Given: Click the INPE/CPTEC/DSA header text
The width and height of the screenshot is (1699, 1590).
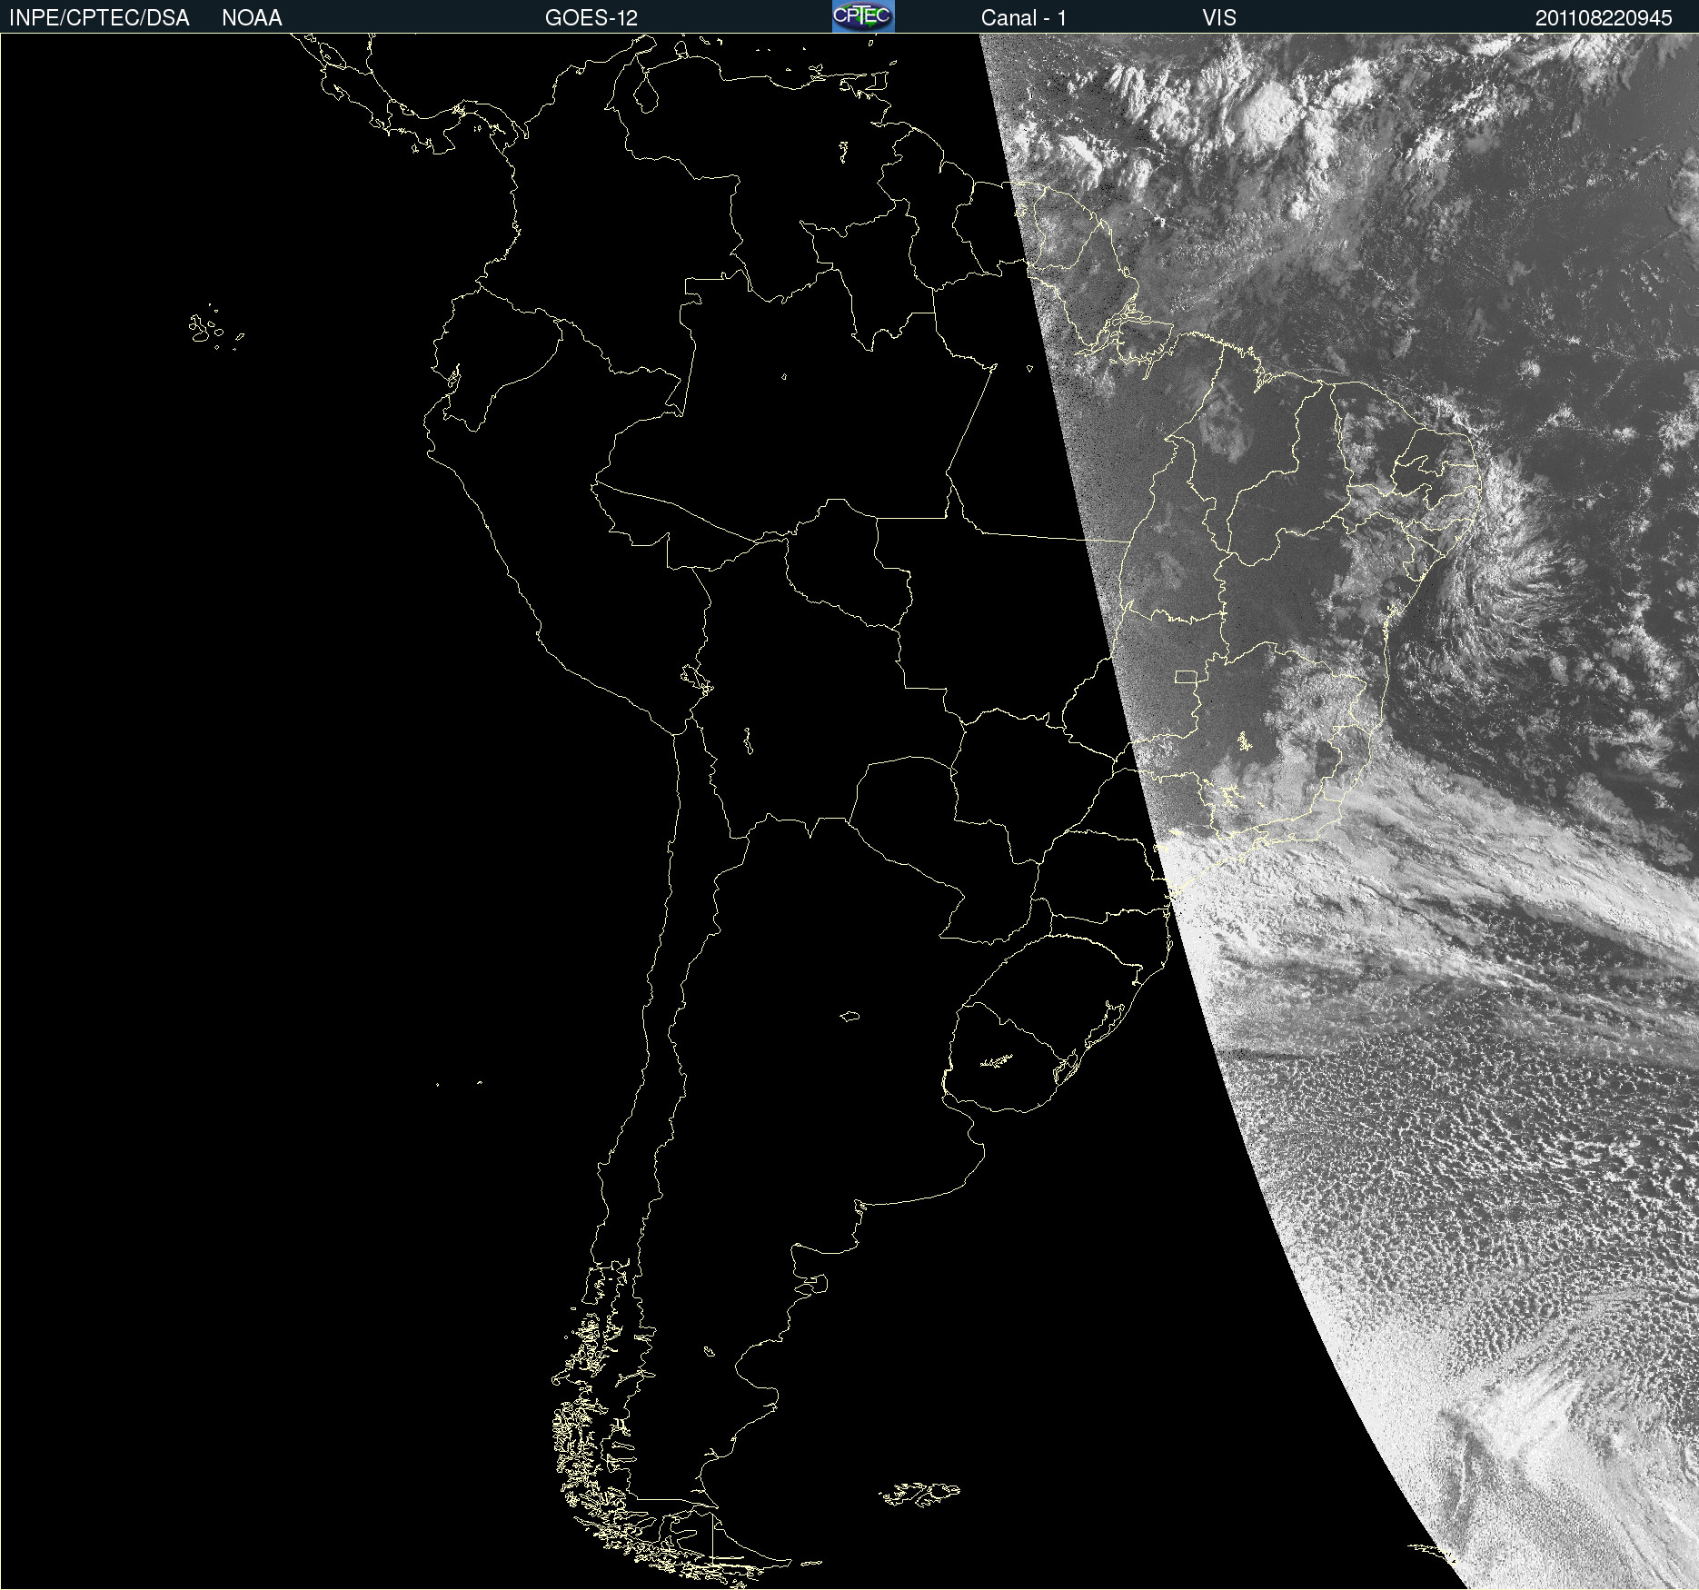Looking at the screenshot, I should [x=99, y=18].
